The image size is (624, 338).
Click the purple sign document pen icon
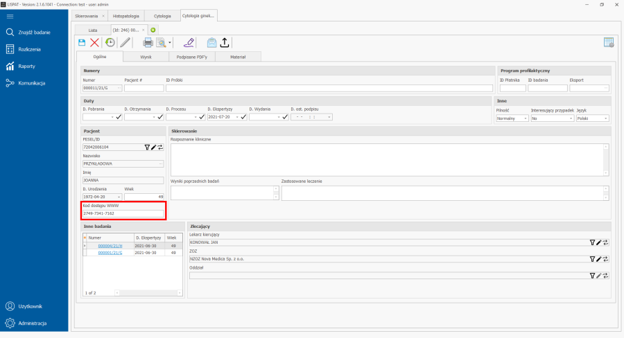(189, 42)
